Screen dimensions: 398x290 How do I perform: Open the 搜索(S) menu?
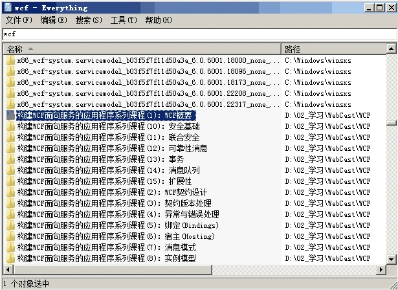click(x=89, y=20)
